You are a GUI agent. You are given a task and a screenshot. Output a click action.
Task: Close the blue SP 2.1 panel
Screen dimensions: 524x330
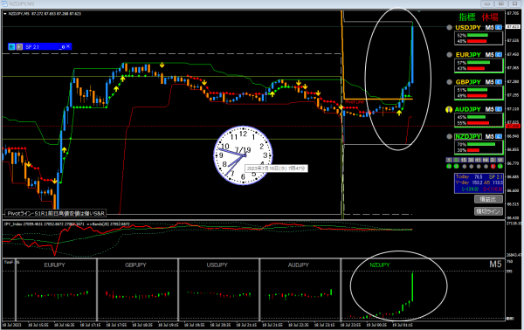coord(68,46)
